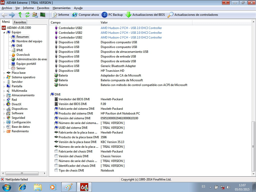Image resolution: width=256 pixels, height=192 pixels.
Task: Expand the Rendimiento node
Action: coord(4,131)
